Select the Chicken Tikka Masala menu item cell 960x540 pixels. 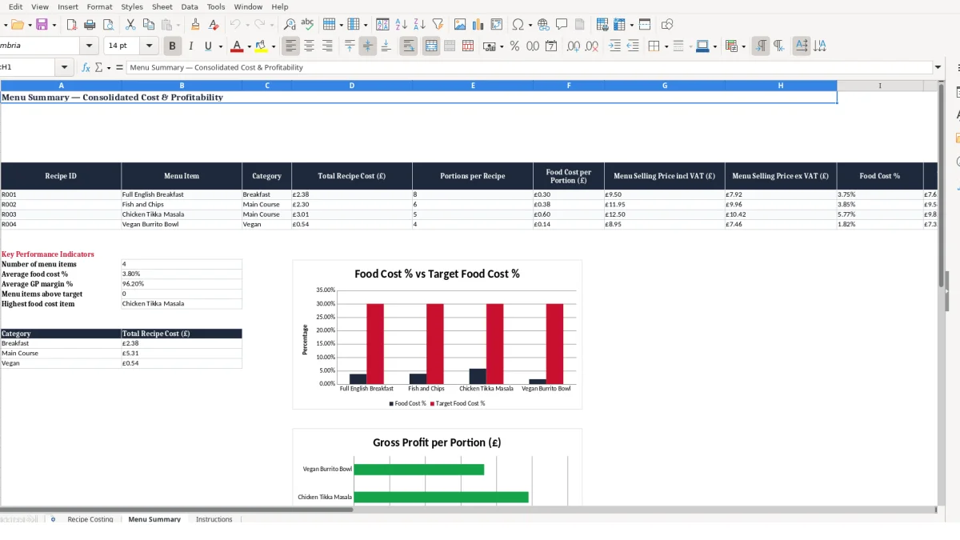(182, 214)
